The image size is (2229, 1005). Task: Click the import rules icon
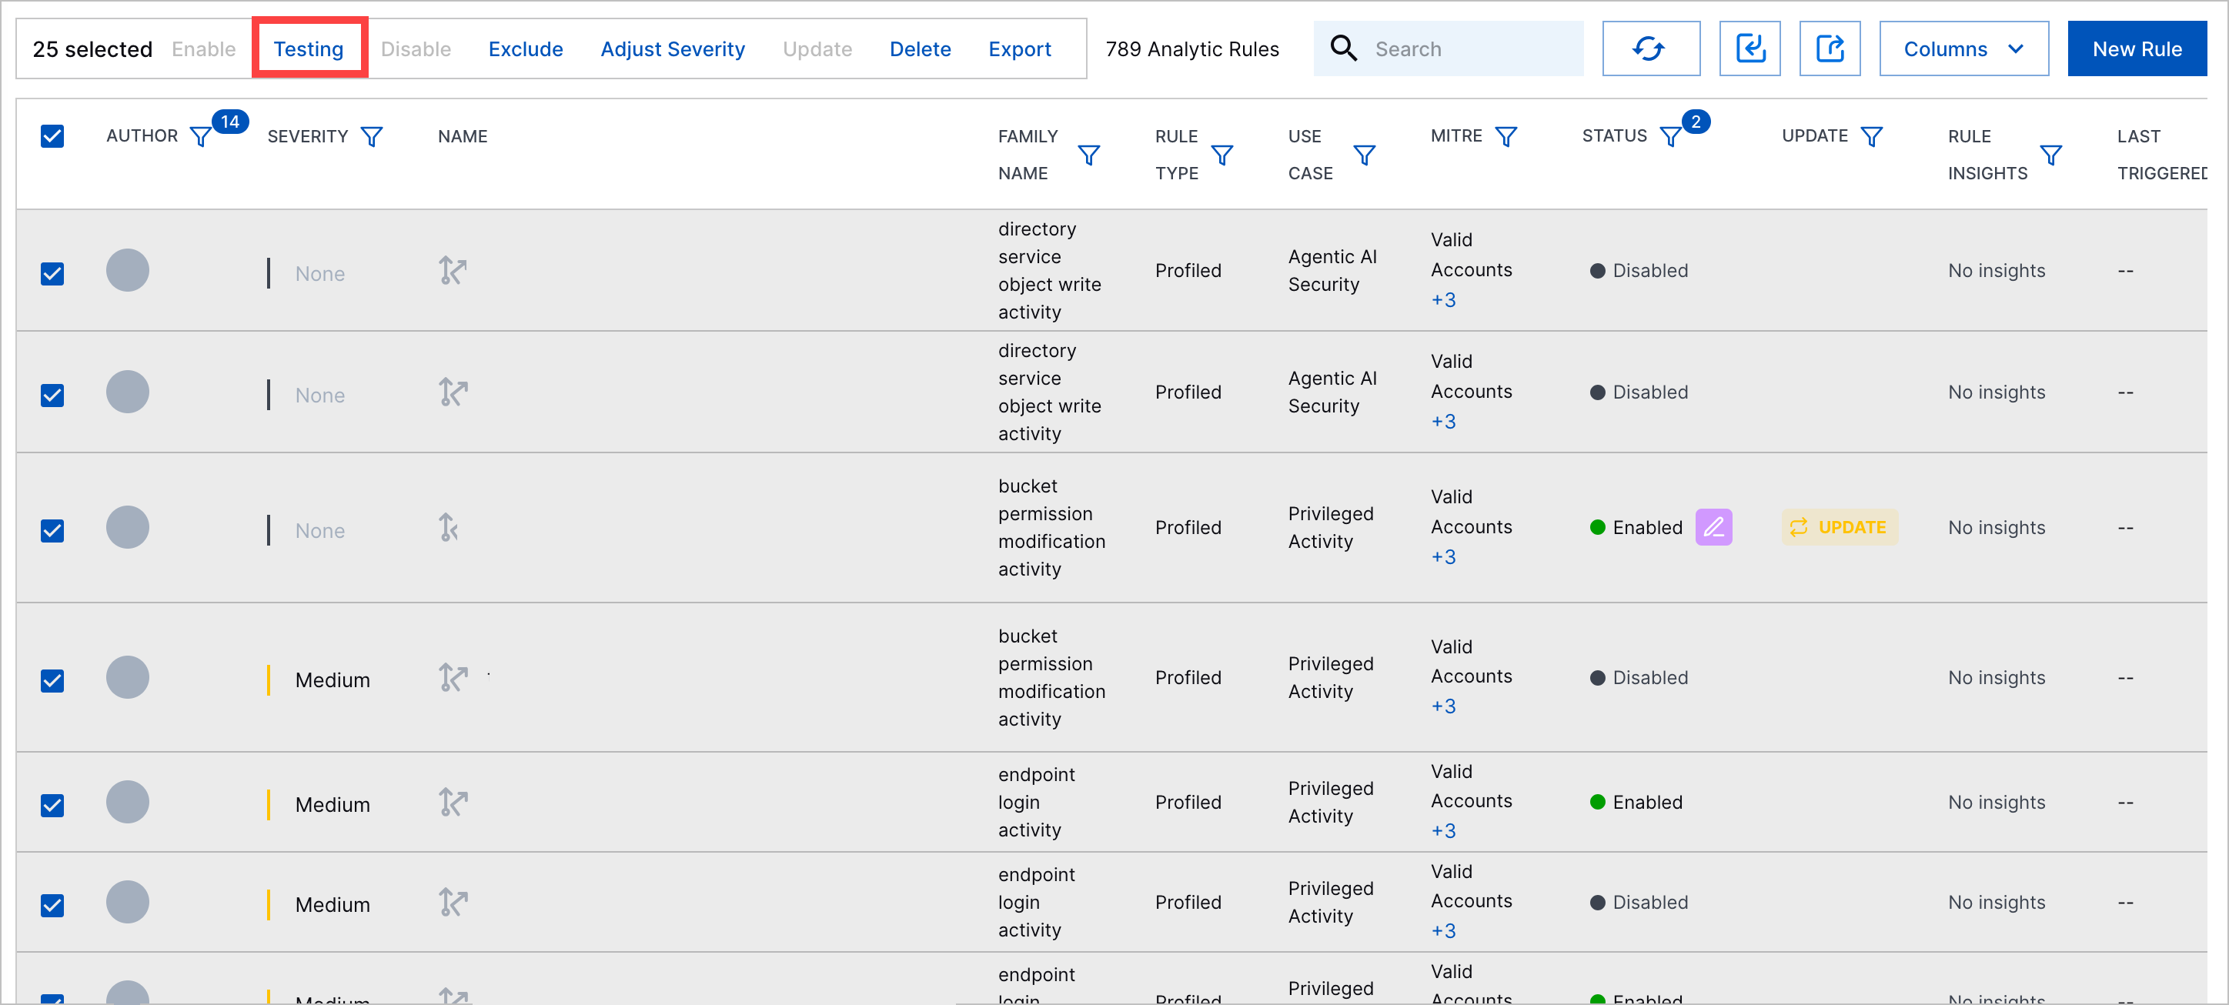click(1749, 48)
